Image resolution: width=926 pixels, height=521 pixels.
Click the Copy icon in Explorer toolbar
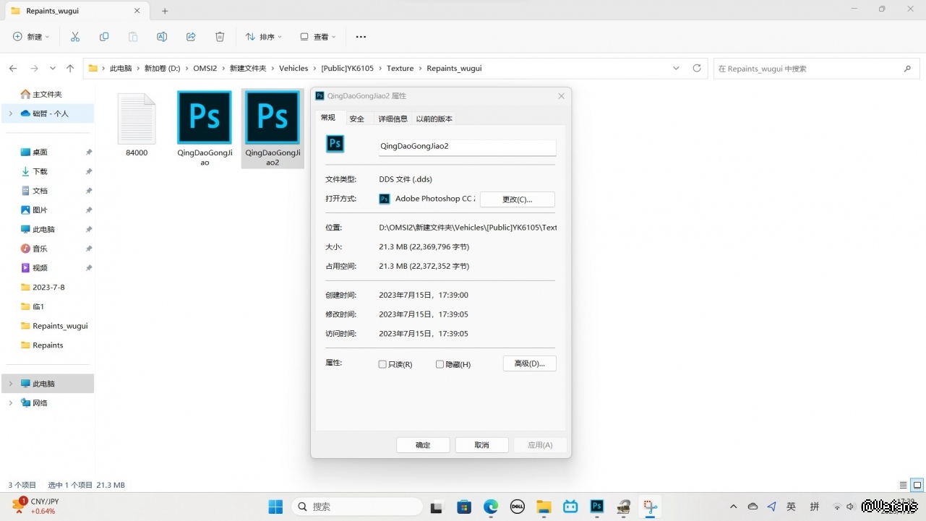pyautogui.click(x=104, y=37)
